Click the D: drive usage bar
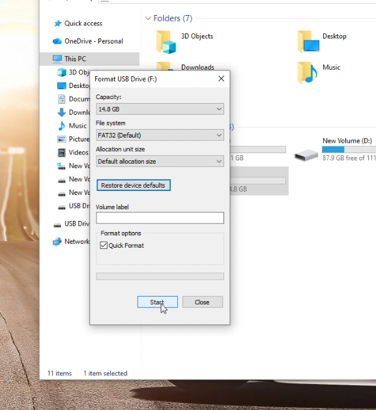Screen dimensions: 376x410 coord(349,149)
